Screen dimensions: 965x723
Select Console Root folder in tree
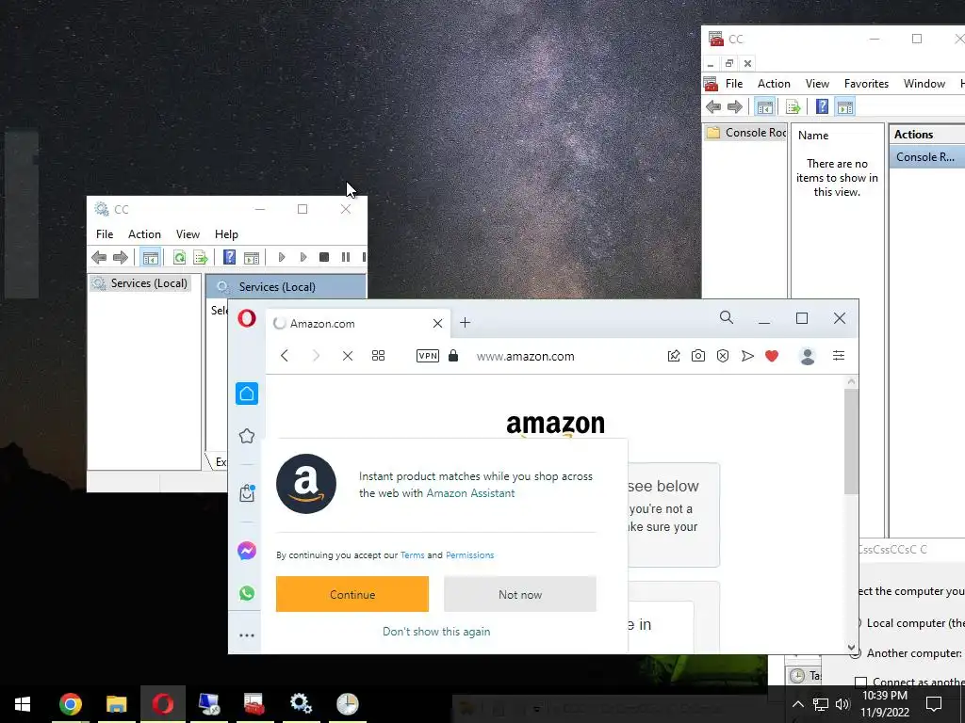pyautogui.click(x=746, y=133)
